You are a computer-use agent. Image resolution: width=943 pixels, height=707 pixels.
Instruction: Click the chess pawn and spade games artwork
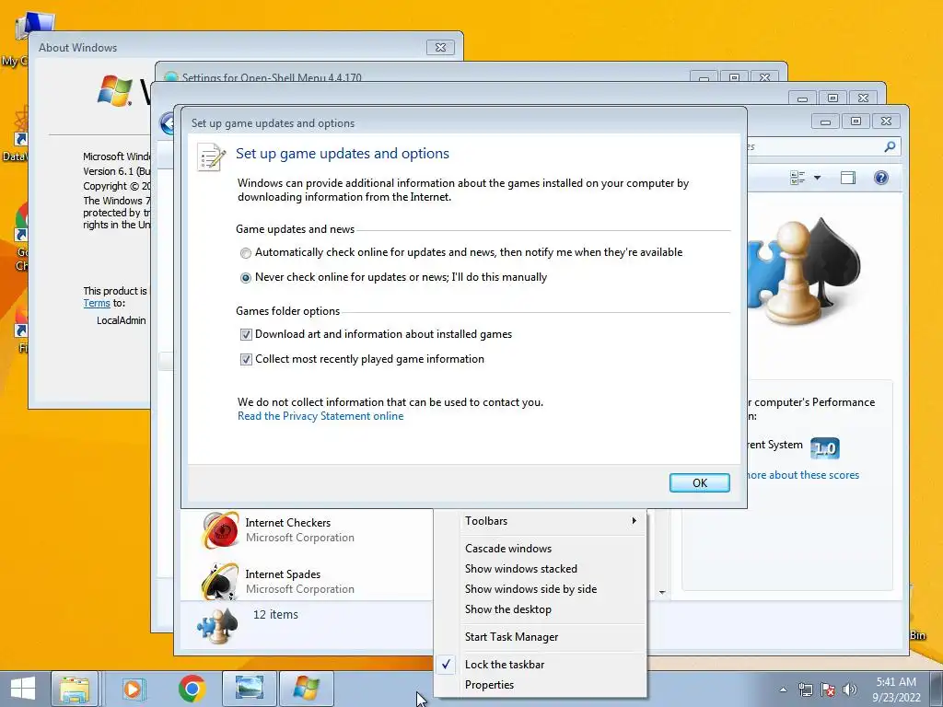(x=803, y=272)
